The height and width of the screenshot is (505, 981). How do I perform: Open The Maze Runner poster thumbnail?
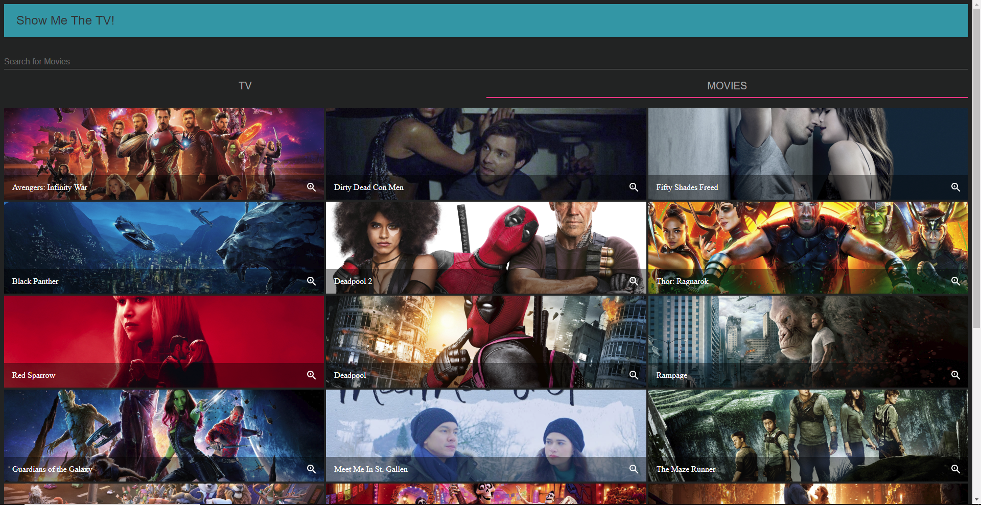[808, 436]
